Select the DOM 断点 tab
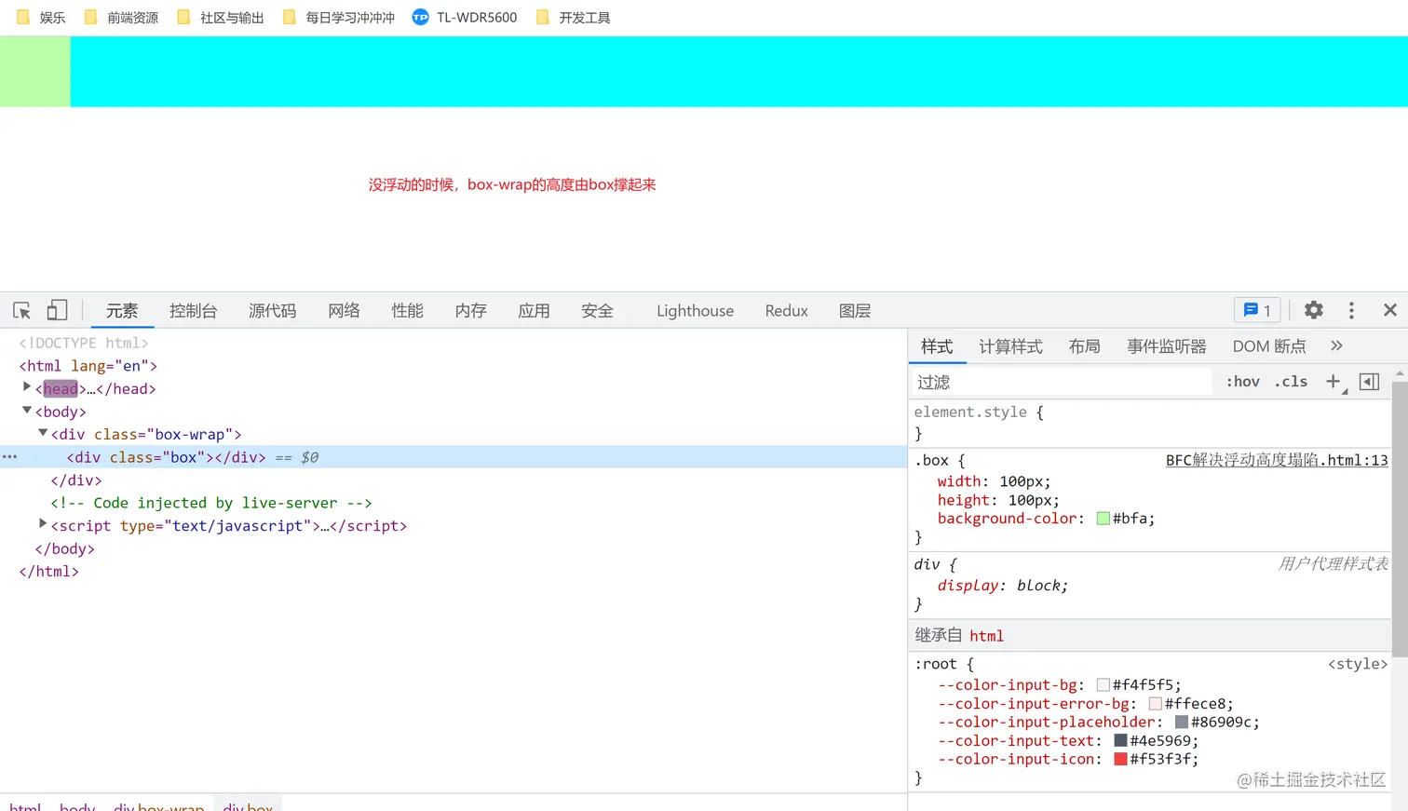The height and width of the screenshot is (811, 1408). [x=1269, y=345]
